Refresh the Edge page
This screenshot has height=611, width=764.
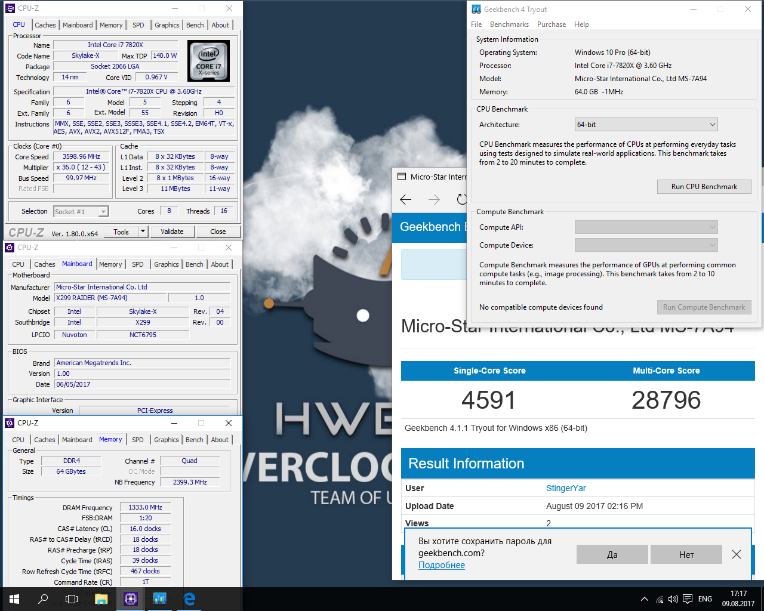coord(461,199)
